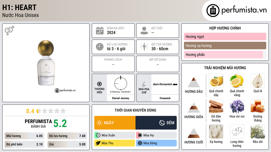Click the Ngày daytime bar
Image resolution: width=271 pixels, height=152 pixels.
115,123
